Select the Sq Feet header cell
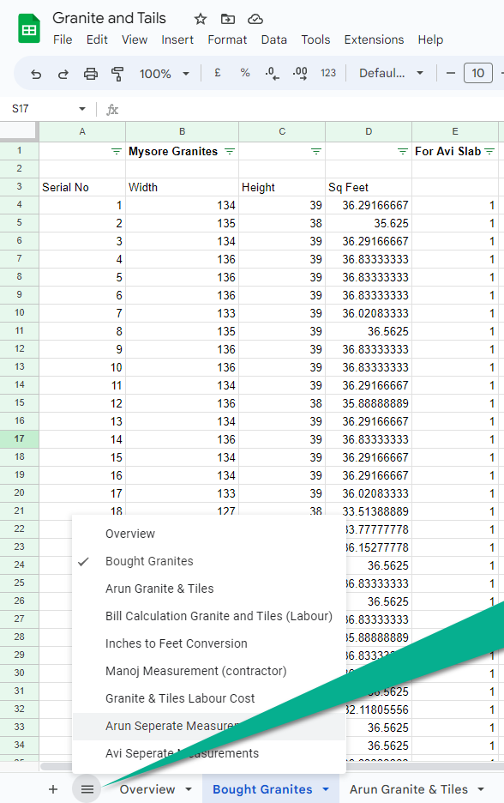This screenshot has width=504, height=803. click(x=369, y=187)
